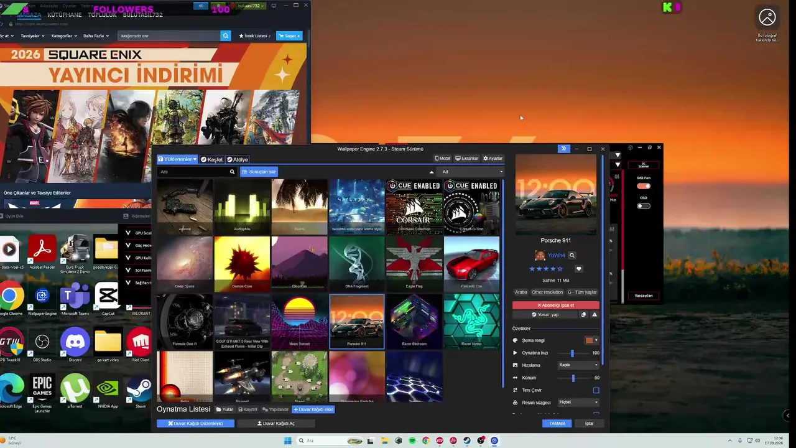The height and width of the screenshot is (448, 796).
Task: Click the copy icon beside Yorum yap
Action: pyautogui.click(x=583, y=315)
